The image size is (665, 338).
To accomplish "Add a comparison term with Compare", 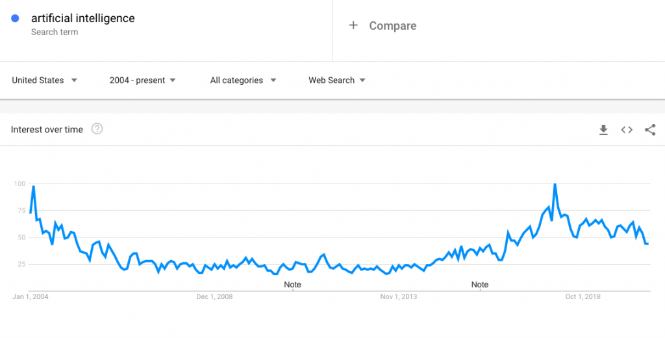I will [393, 26].
